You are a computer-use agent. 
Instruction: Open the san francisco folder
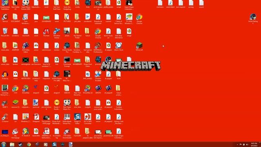coord(36,61)
